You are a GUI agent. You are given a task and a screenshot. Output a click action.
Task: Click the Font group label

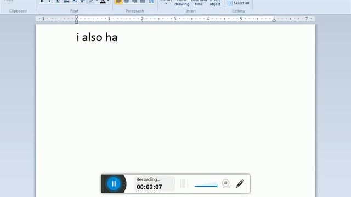pyautogui.click(x=75, y=11)
